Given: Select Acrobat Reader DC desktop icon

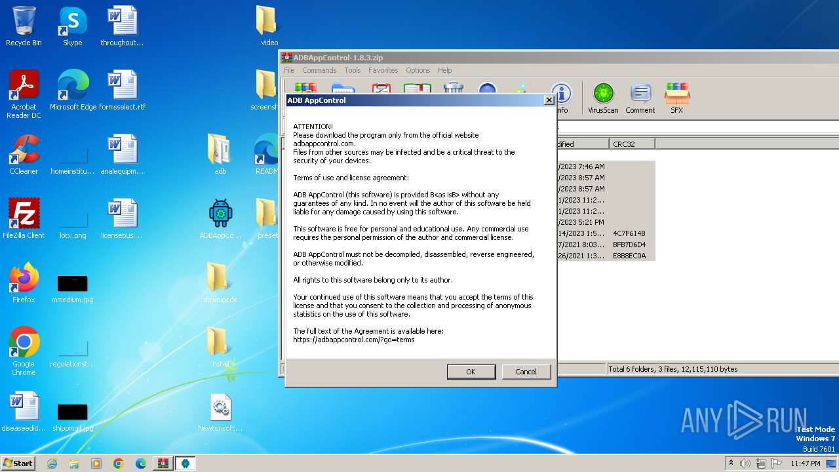Looking at the screenshot, I should [24, 95].
